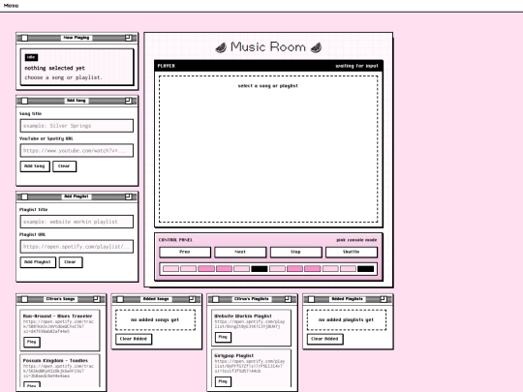
Task: Click the close box of Add Playlist window
Action: (x=24, y=196)
